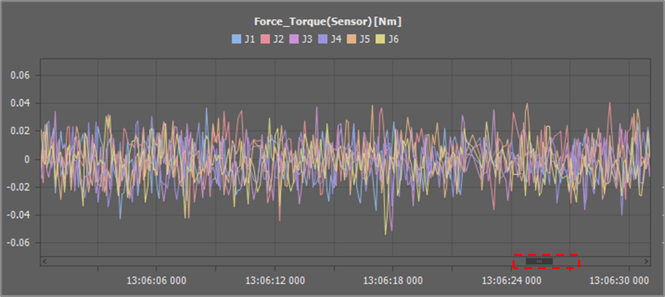
Task: Click the -0.04 Y-axis label
Action: pyautogui.click(x=18, y=215)
